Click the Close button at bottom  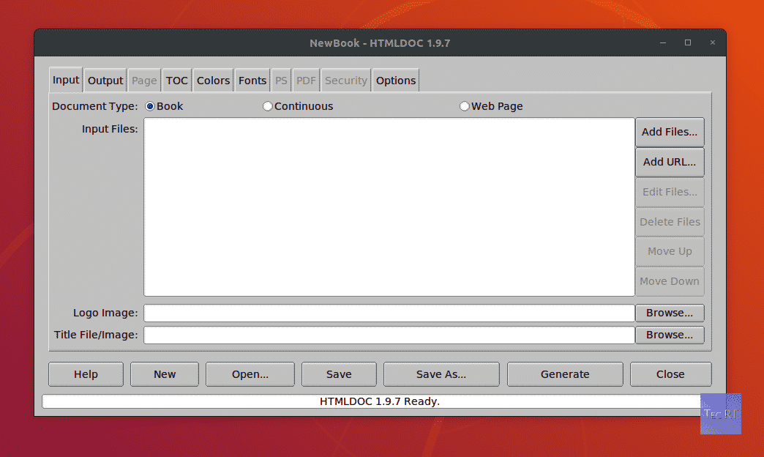point(670,374)
